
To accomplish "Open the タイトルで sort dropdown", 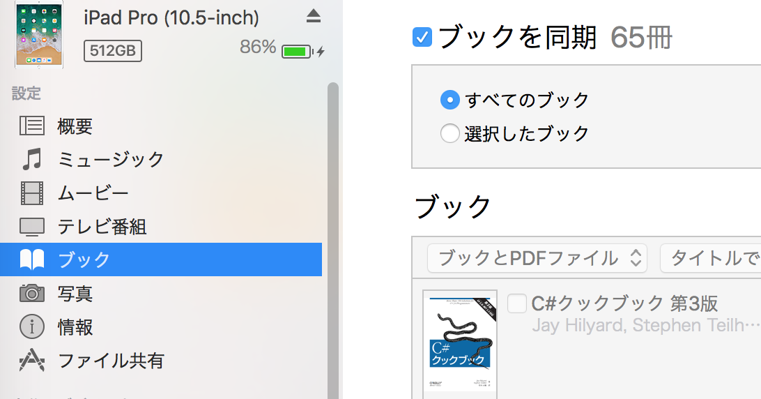I will 711,258.
